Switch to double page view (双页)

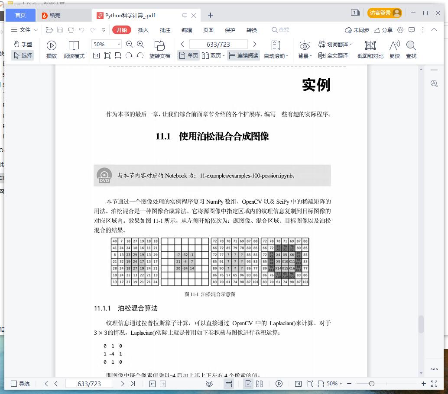coord(211,56)
